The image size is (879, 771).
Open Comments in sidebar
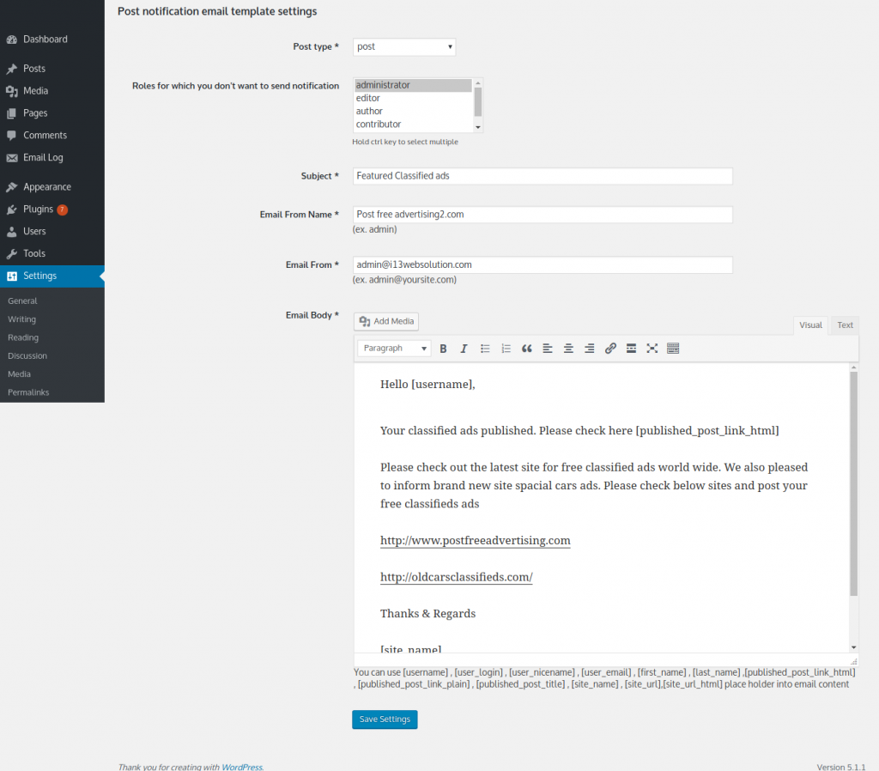(x=52, y=135)
